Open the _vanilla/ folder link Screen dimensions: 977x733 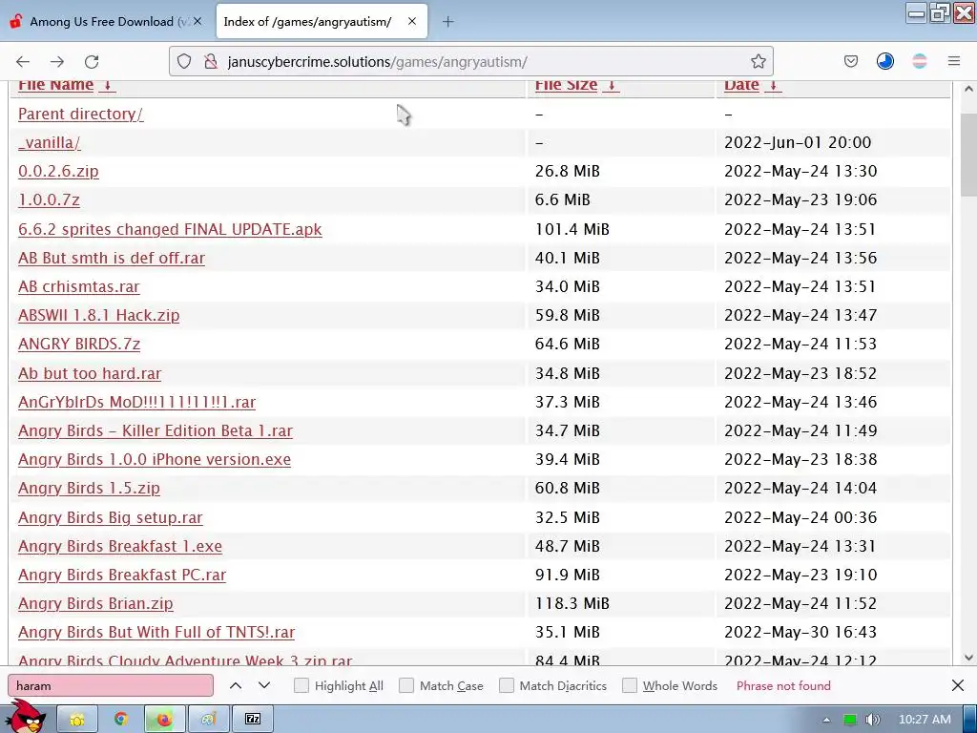[50, 143]
